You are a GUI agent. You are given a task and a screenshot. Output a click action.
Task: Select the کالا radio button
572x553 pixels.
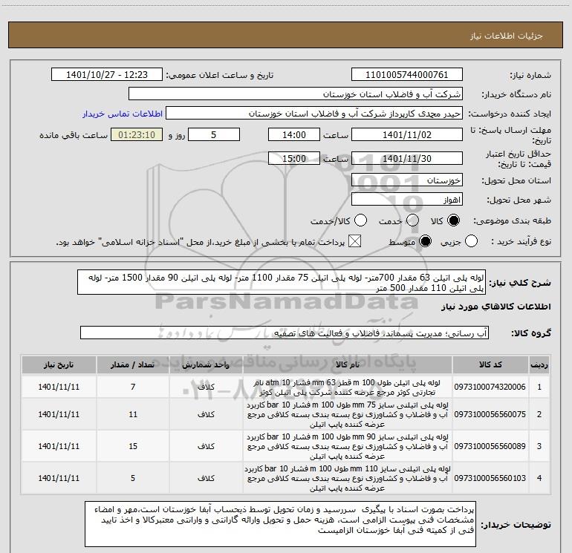coord(453,220)
